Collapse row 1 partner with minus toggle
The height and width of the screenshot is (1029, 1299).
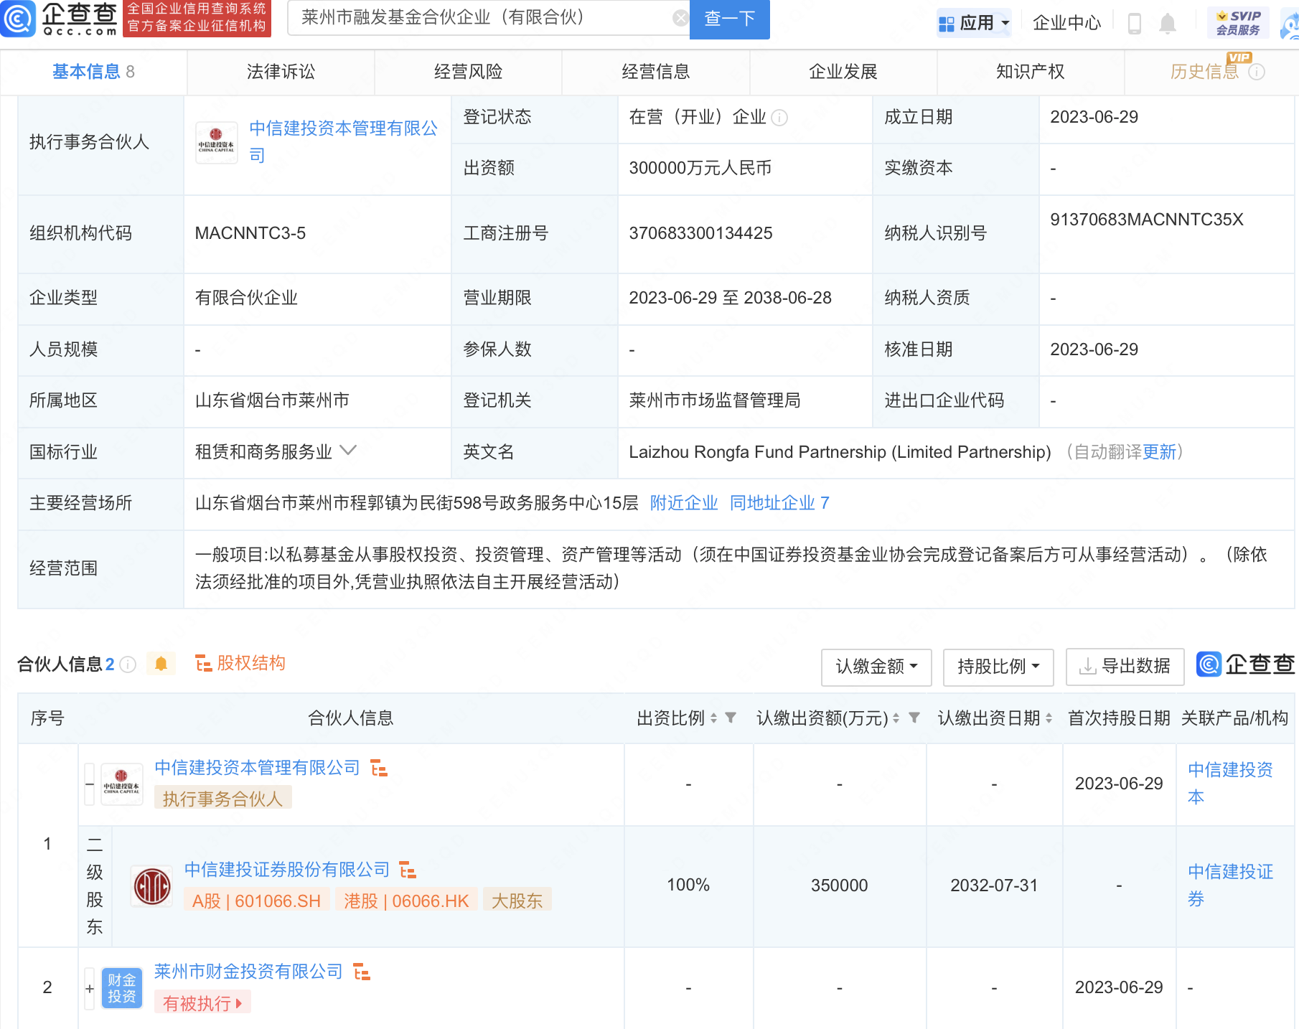[x=90, y=784]
